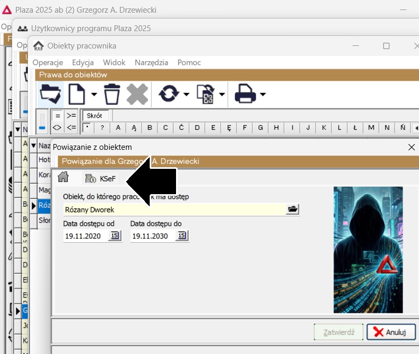Filter by letter Ł
419x354 pixels.
tap(355, 128)
